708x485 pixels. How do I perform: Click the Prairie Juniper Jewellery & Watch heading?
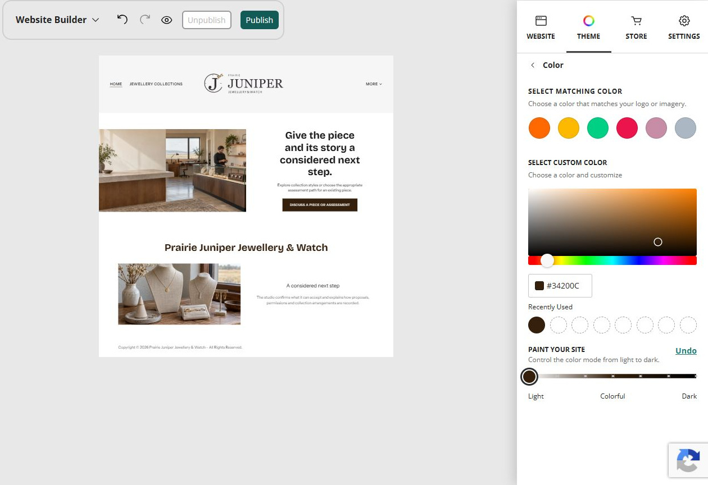coord(246,248)
